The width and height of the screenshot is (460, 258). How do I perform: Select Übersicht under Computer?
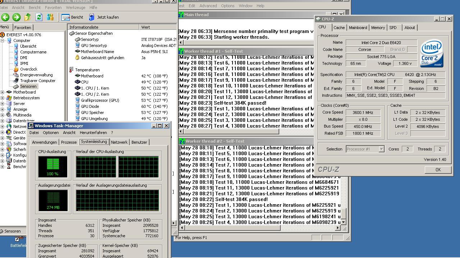click(x=28, y=46)
